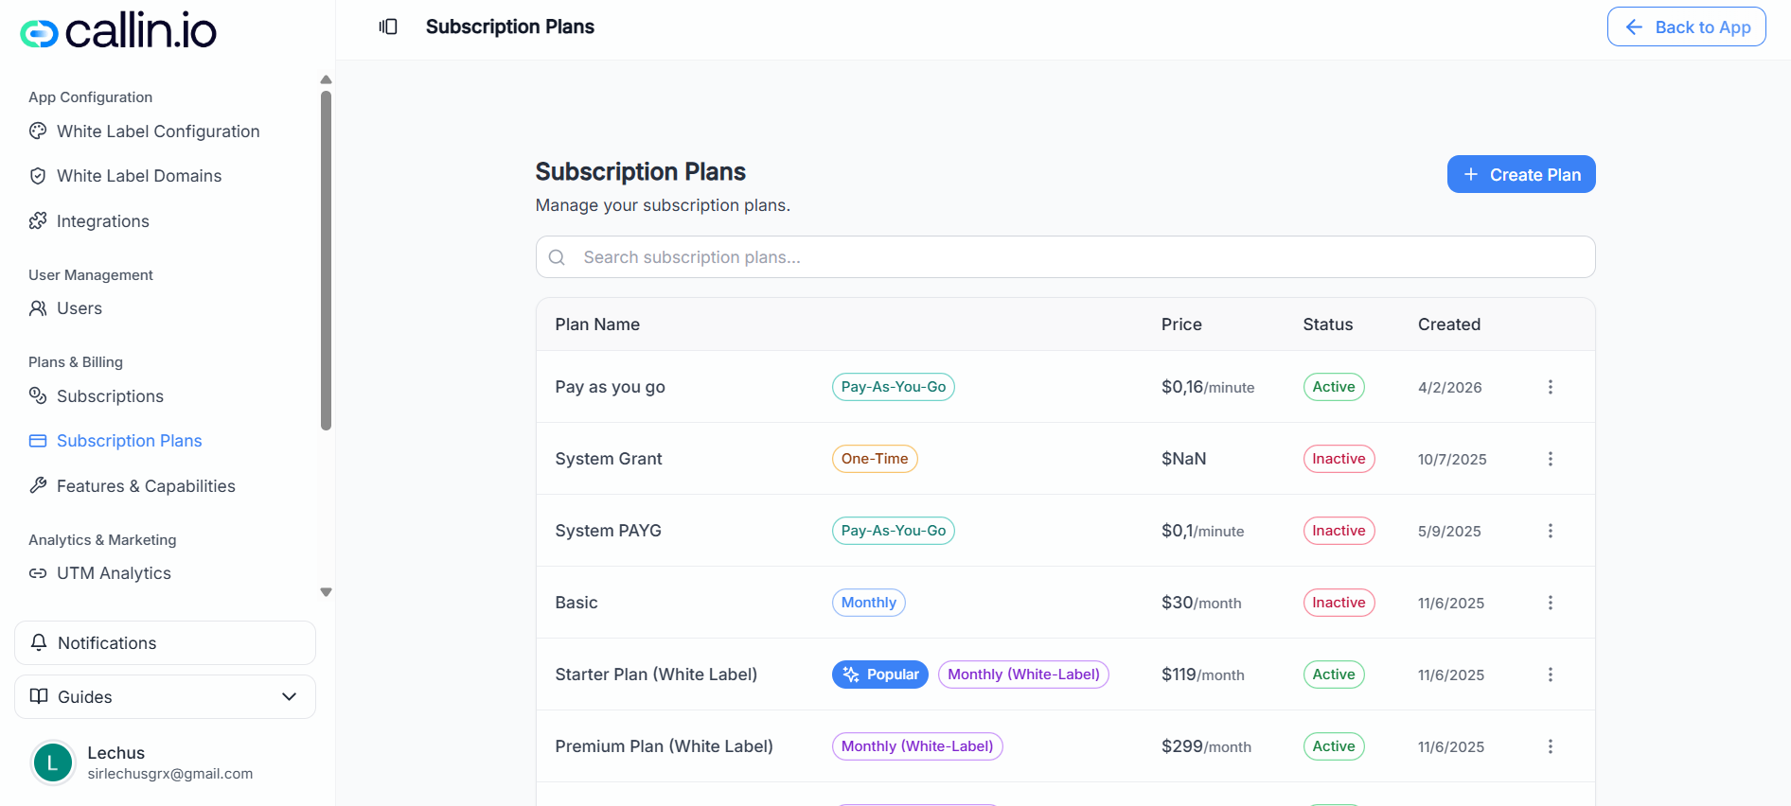Open the kebab menu for Pay as you go

click(x=1551, y=387)
